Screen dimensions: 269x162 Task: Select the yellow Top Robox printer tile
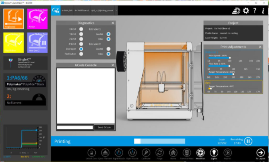tap(14, 43)
